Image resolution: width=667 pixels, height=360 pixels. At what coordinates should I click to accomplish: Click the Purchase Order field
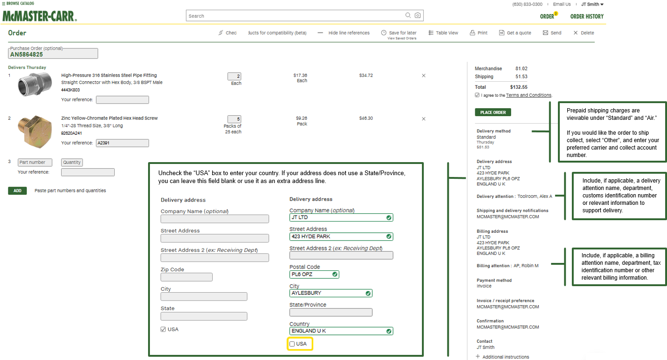click(53, 54)
